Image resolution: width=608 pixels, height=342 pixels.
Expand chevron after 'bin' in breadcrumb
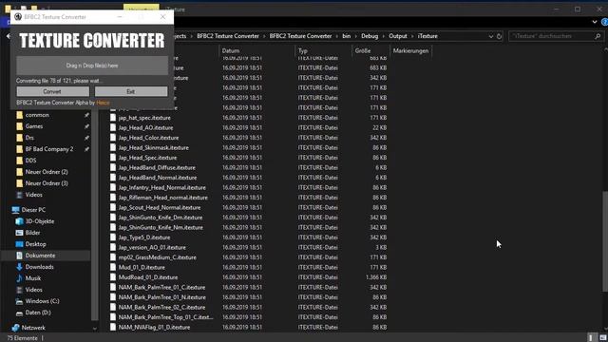click(x=355, y=36)
